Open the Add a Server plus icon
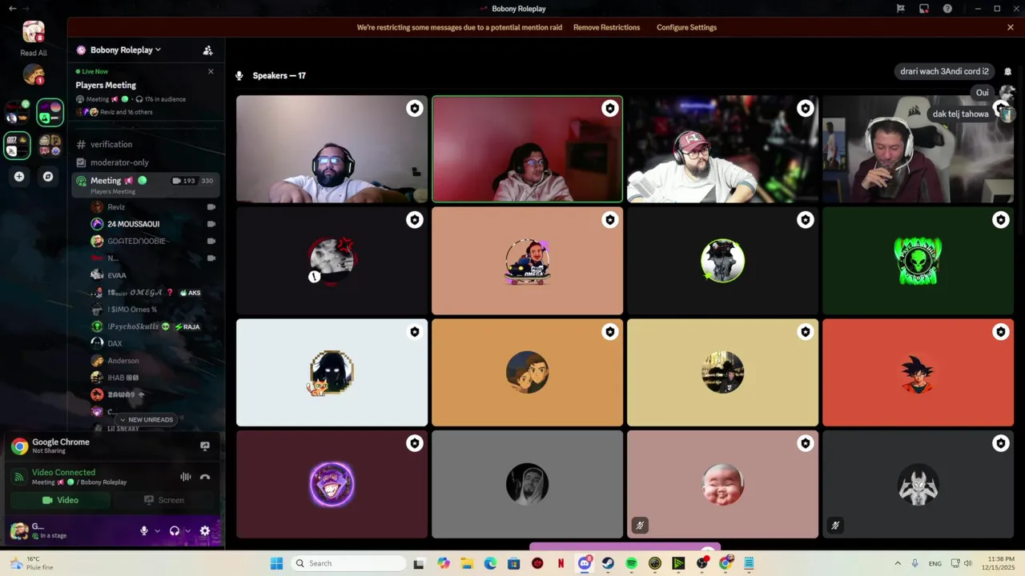 (19, 177)
